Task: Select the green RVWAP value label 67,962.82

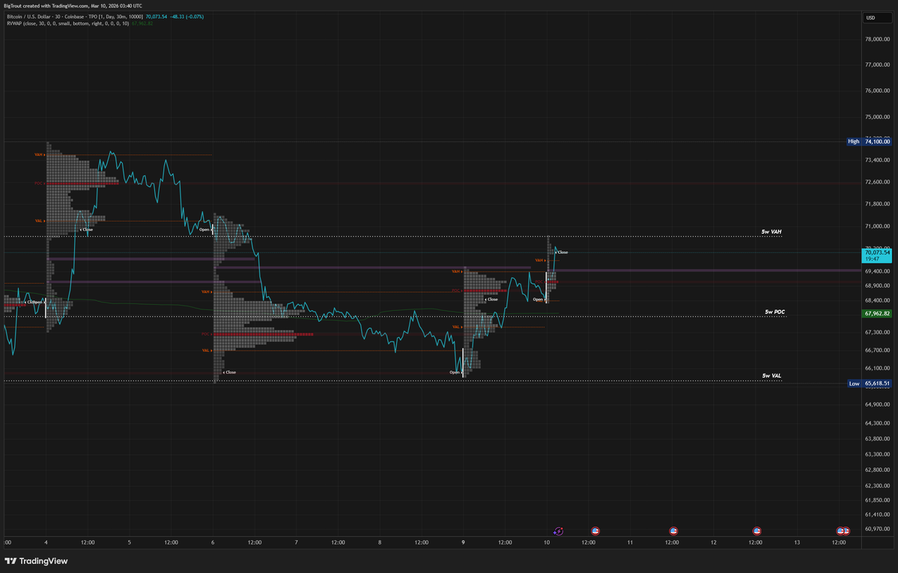Action: (x=877, y=314)
